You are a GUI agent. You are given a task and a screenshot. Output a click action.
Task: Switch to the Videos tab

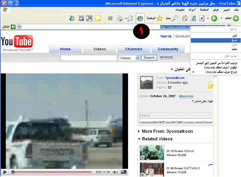tap(100, 49)
